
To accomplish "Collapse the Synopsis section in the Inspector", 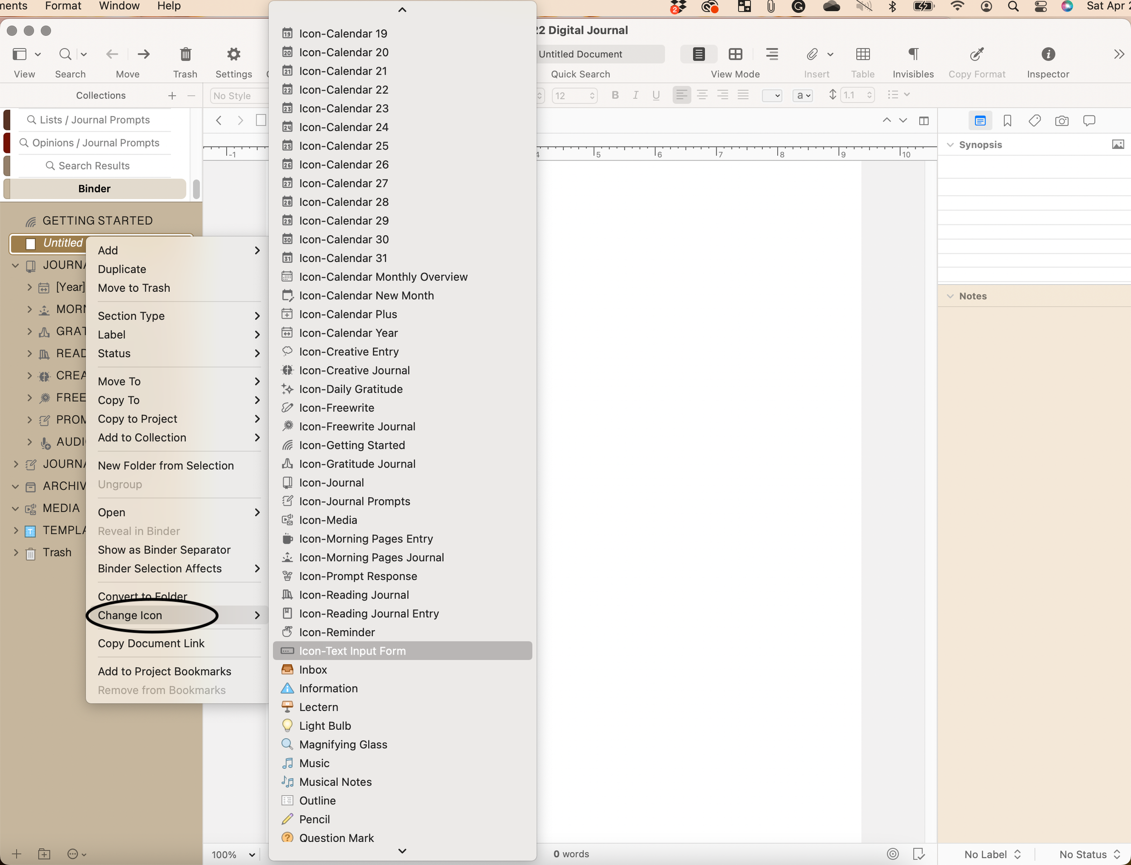I will (x=950, y=144).
